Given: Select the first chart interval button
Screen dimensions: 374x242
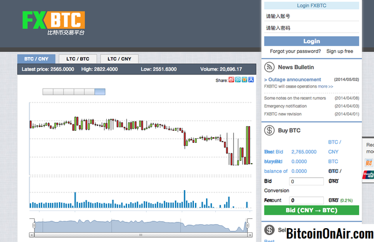Looking at the screenshot, I should [48, 92].
